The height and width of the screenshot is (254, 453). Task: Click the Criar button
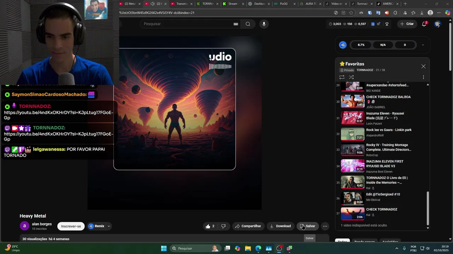click(x=407, y=24)
